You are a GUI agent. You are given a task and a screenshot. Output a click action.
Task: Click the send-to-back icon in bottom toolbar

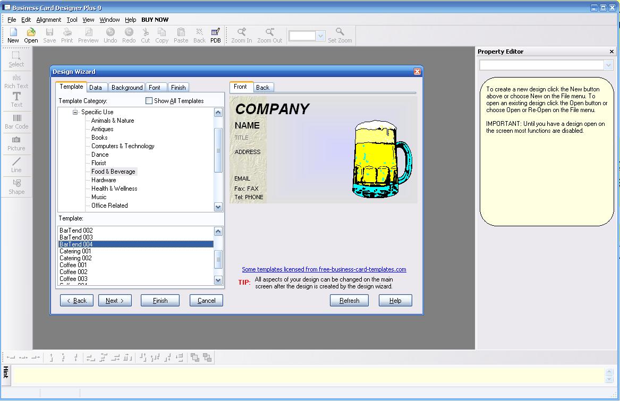[207, 357]
